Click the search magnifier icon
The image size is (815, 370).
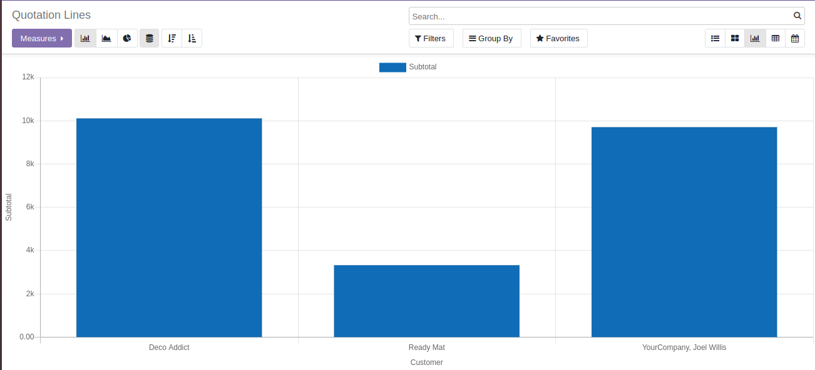(797, 16)
